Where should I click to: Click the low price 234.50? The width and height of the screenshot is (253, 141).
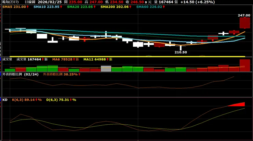117,2
